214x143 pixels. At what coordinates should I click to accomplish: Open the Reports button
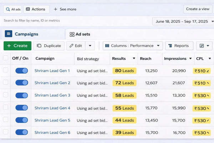(179, 46)
